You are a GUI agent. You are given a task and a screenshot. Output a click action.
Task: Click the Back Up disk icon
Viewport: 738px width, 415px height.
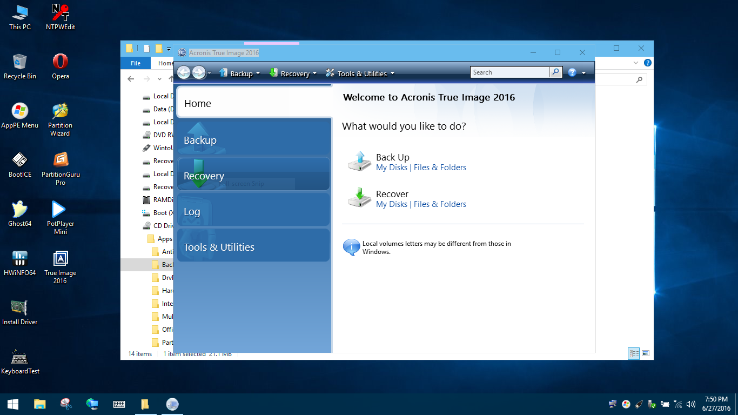(x=359, y=162)
